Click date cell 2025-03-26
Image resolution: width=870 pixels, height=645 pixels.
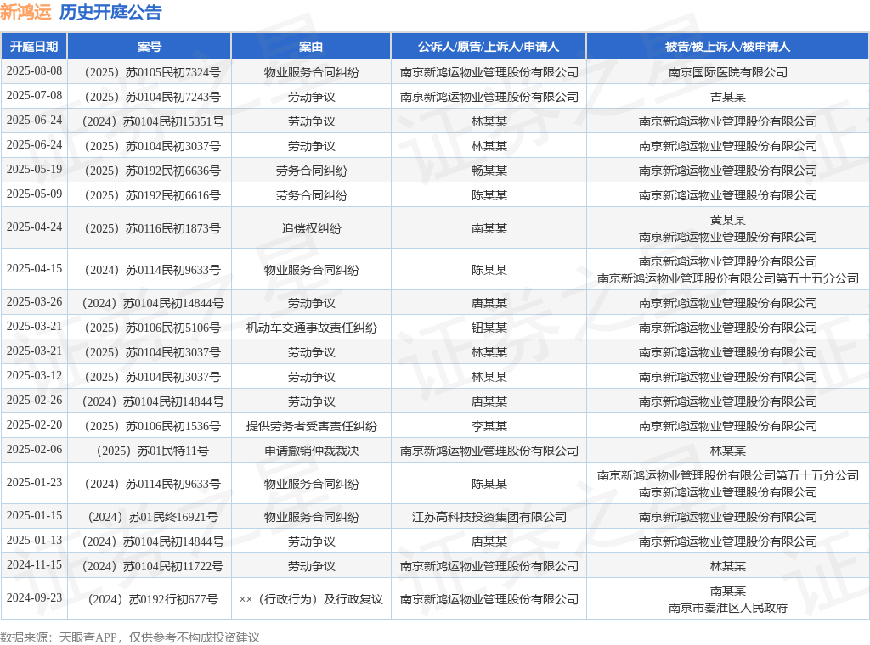click(34, 302)
